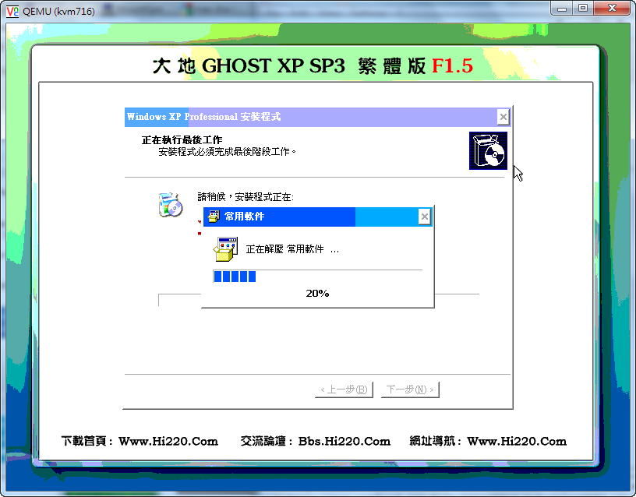Minimize the QEMU (kvm716) window

tap(561, 9)
